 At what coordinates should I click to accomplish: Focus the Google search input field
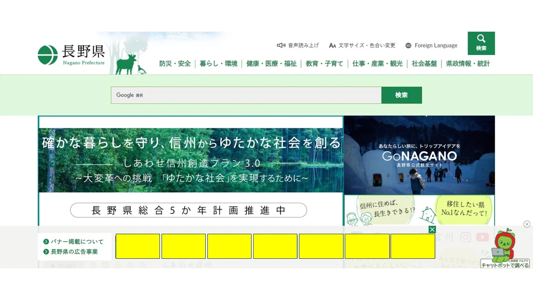tap(246, 95)
